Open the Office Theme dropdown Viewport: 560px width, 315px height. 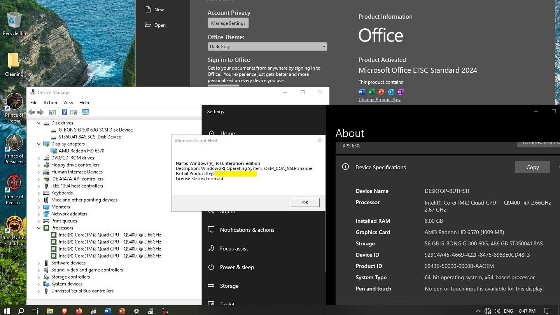click(x=267, y=47)
